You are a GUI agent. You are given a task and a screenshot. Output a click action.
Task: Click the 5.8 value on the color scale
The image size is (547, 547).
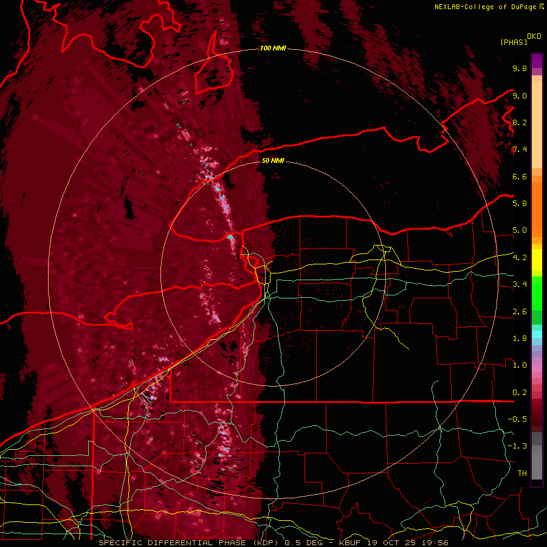[x=520, y=204]
